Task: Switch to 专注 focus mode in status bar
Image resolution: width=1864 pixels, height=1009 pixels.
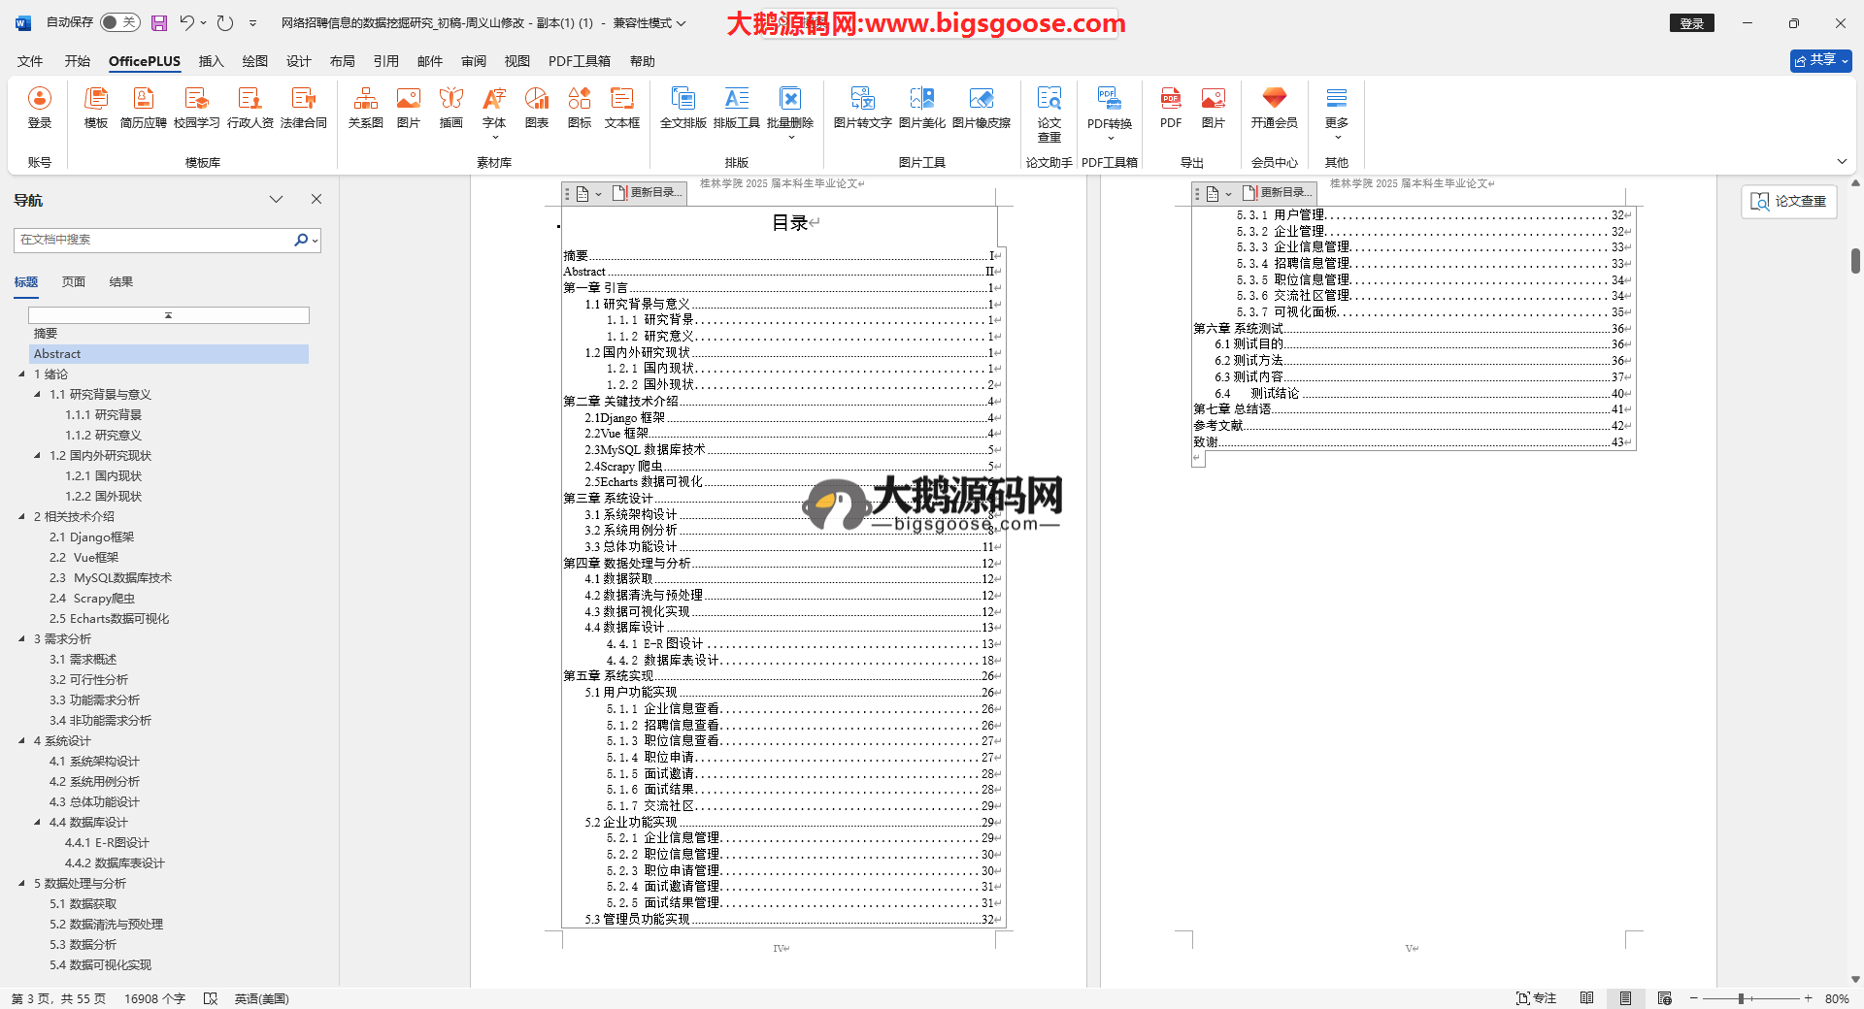Action: click(x=1536, y=998)
